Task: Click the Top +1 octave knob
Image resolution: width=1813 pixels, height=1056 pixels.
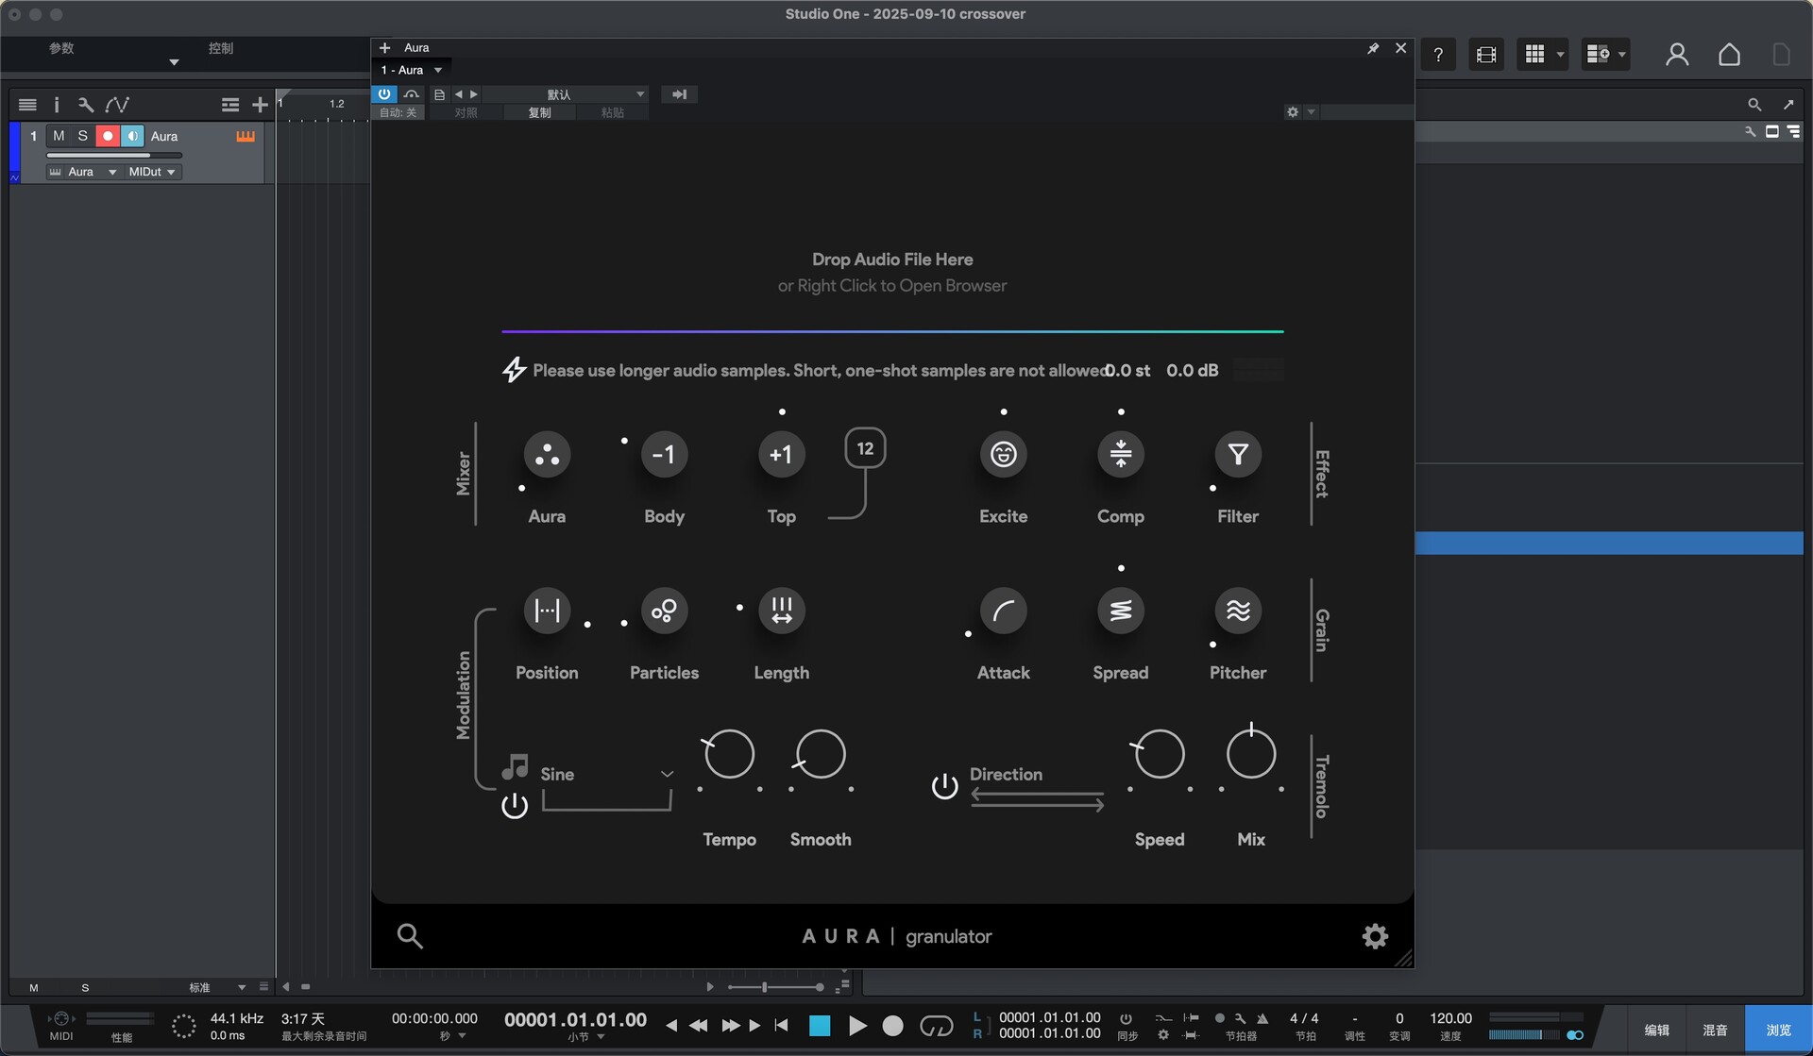Action: [781, 455]
